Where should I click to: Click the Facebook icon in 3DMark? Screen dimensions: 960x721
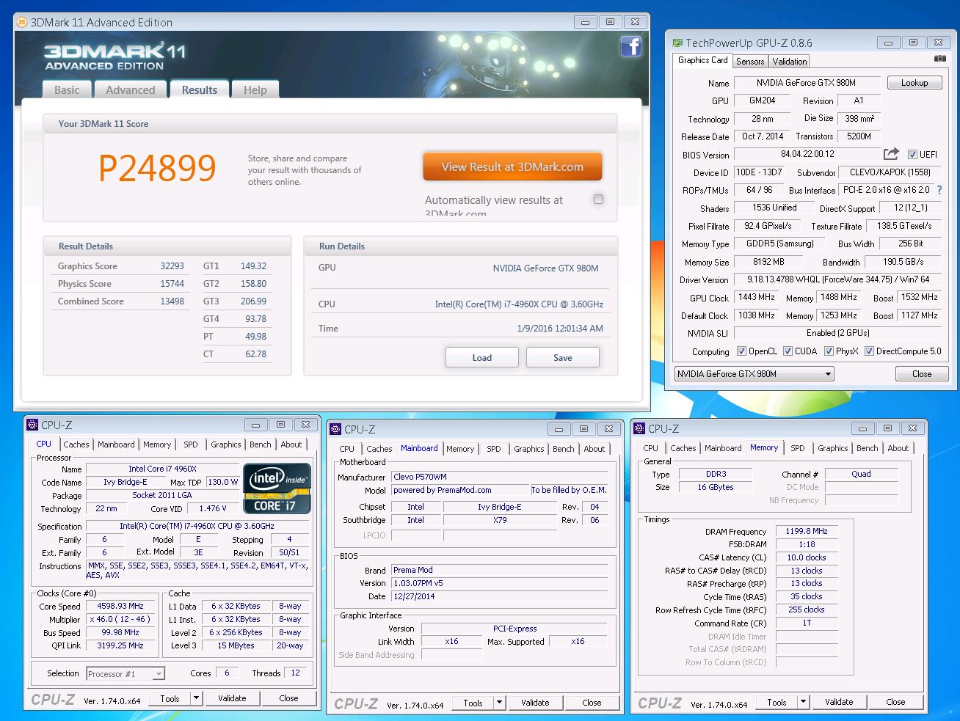pos(630,47)
